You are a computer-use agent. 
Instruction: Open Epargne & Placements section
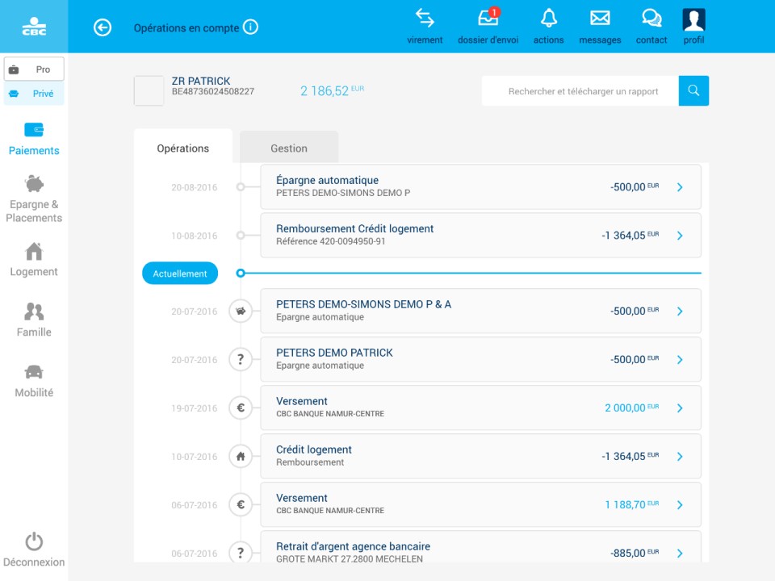pos(34,199)
